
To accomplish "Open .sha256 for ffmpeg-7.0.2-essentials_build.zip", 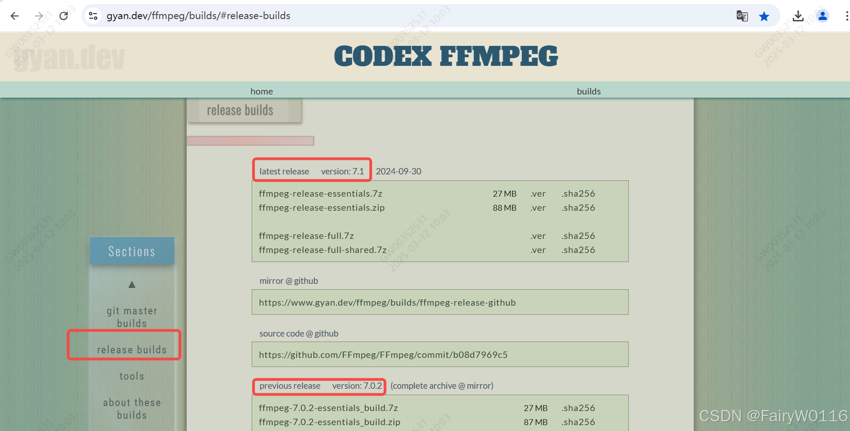I will pyautogui.click(x=578, y=422).
